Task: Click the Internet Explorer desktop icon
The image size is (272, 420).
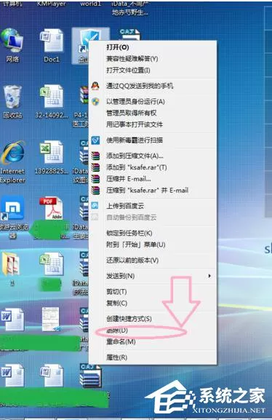Action: pos(12,162)
